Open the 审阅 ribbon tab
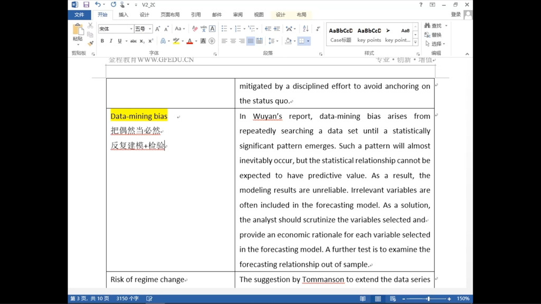Image resolution: width=541 pixels, height=304 pixels. 238,15
